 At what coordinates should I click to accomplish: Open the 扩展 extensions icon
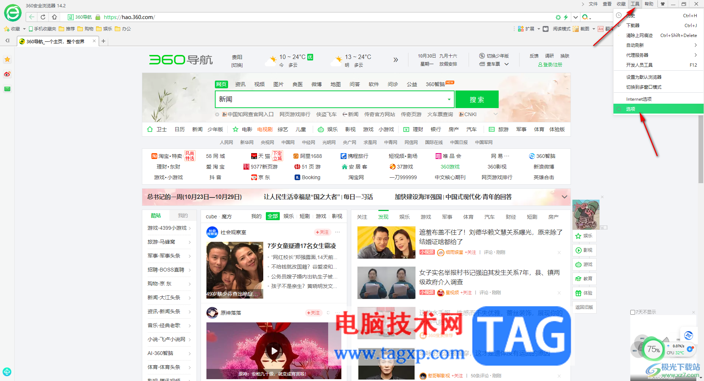pos(521,29)
